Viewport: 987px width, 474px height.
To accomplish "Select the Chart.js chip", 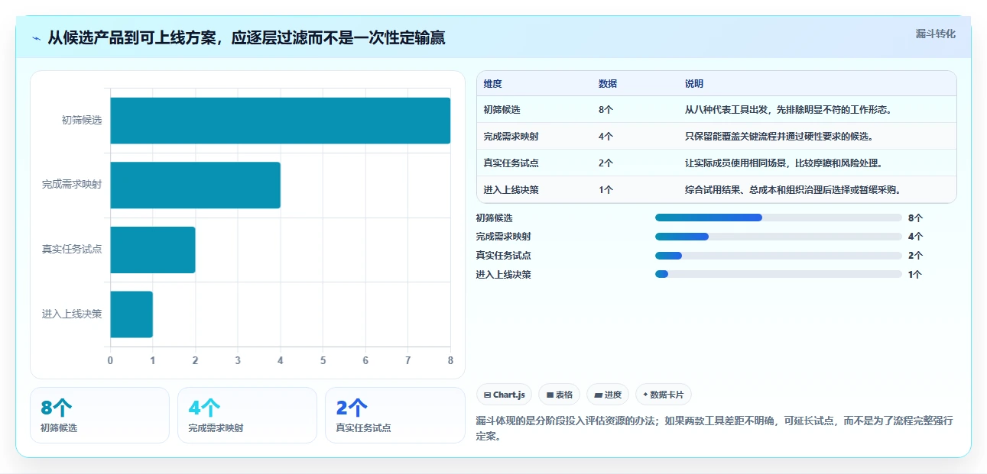I will coord(505,395).
